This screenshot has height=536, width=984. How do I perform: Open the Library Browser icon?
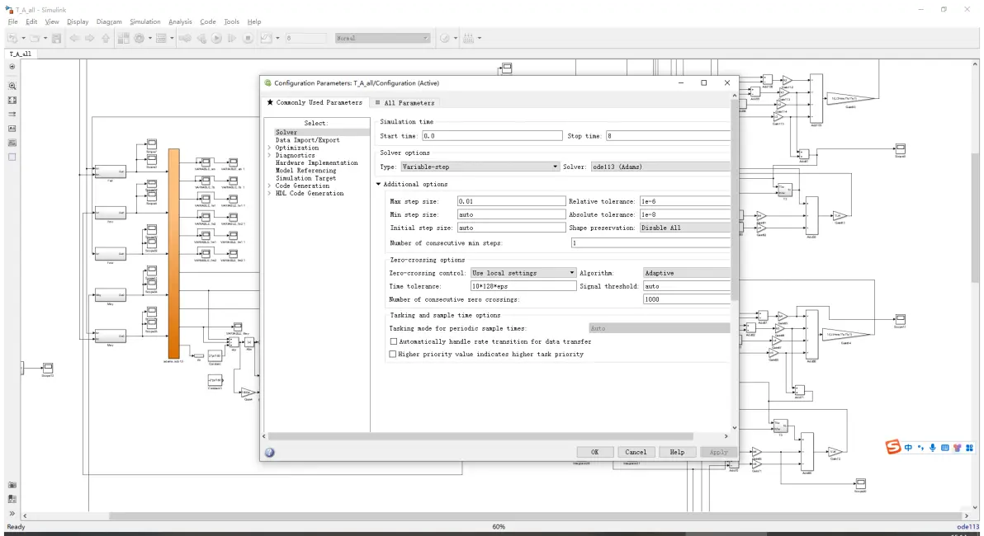(x=124, y=38)
